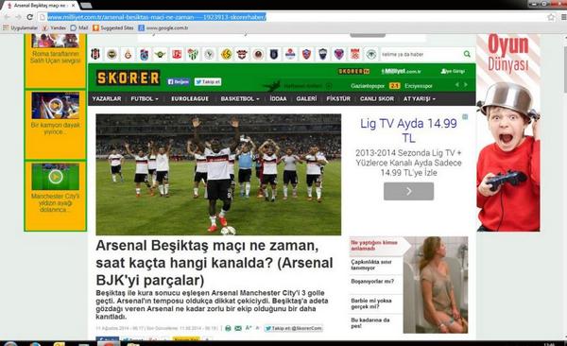Click the browser address bar
567x346 pixels.
tap(296, 17)
